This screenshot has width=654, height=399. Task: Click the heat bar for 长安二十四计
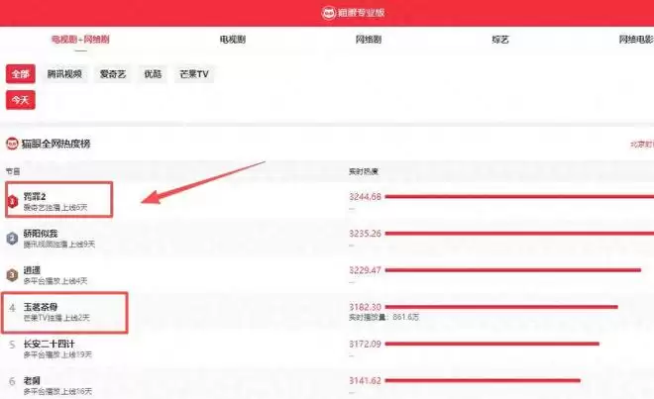(493, 345)
